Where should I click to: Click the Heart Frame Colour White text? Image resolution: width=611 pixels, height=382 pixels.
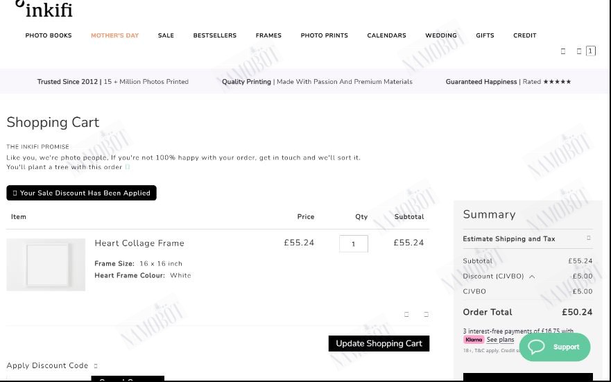[143, 275]
